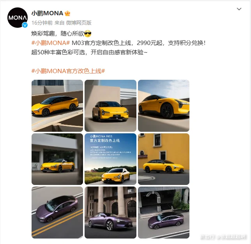Click the watermark text at bottom right

click(223, 237)
